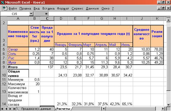Screen dimensions: 171x111
Task: Go to previous sheet tab arrow
Action: [6, 109]
